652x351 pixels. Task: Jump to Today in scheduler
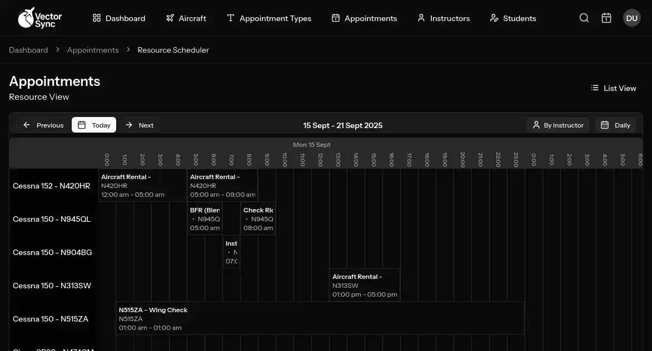pos(94,125)
